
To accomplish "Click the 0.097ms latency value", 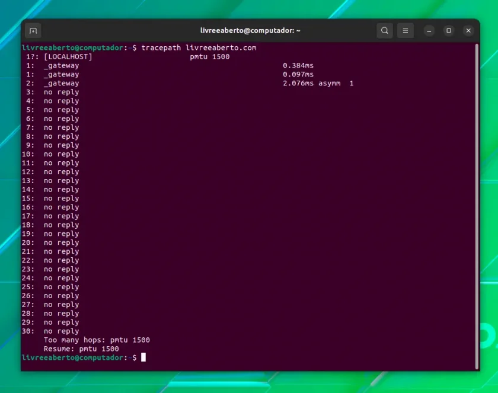I will point(298,75).
